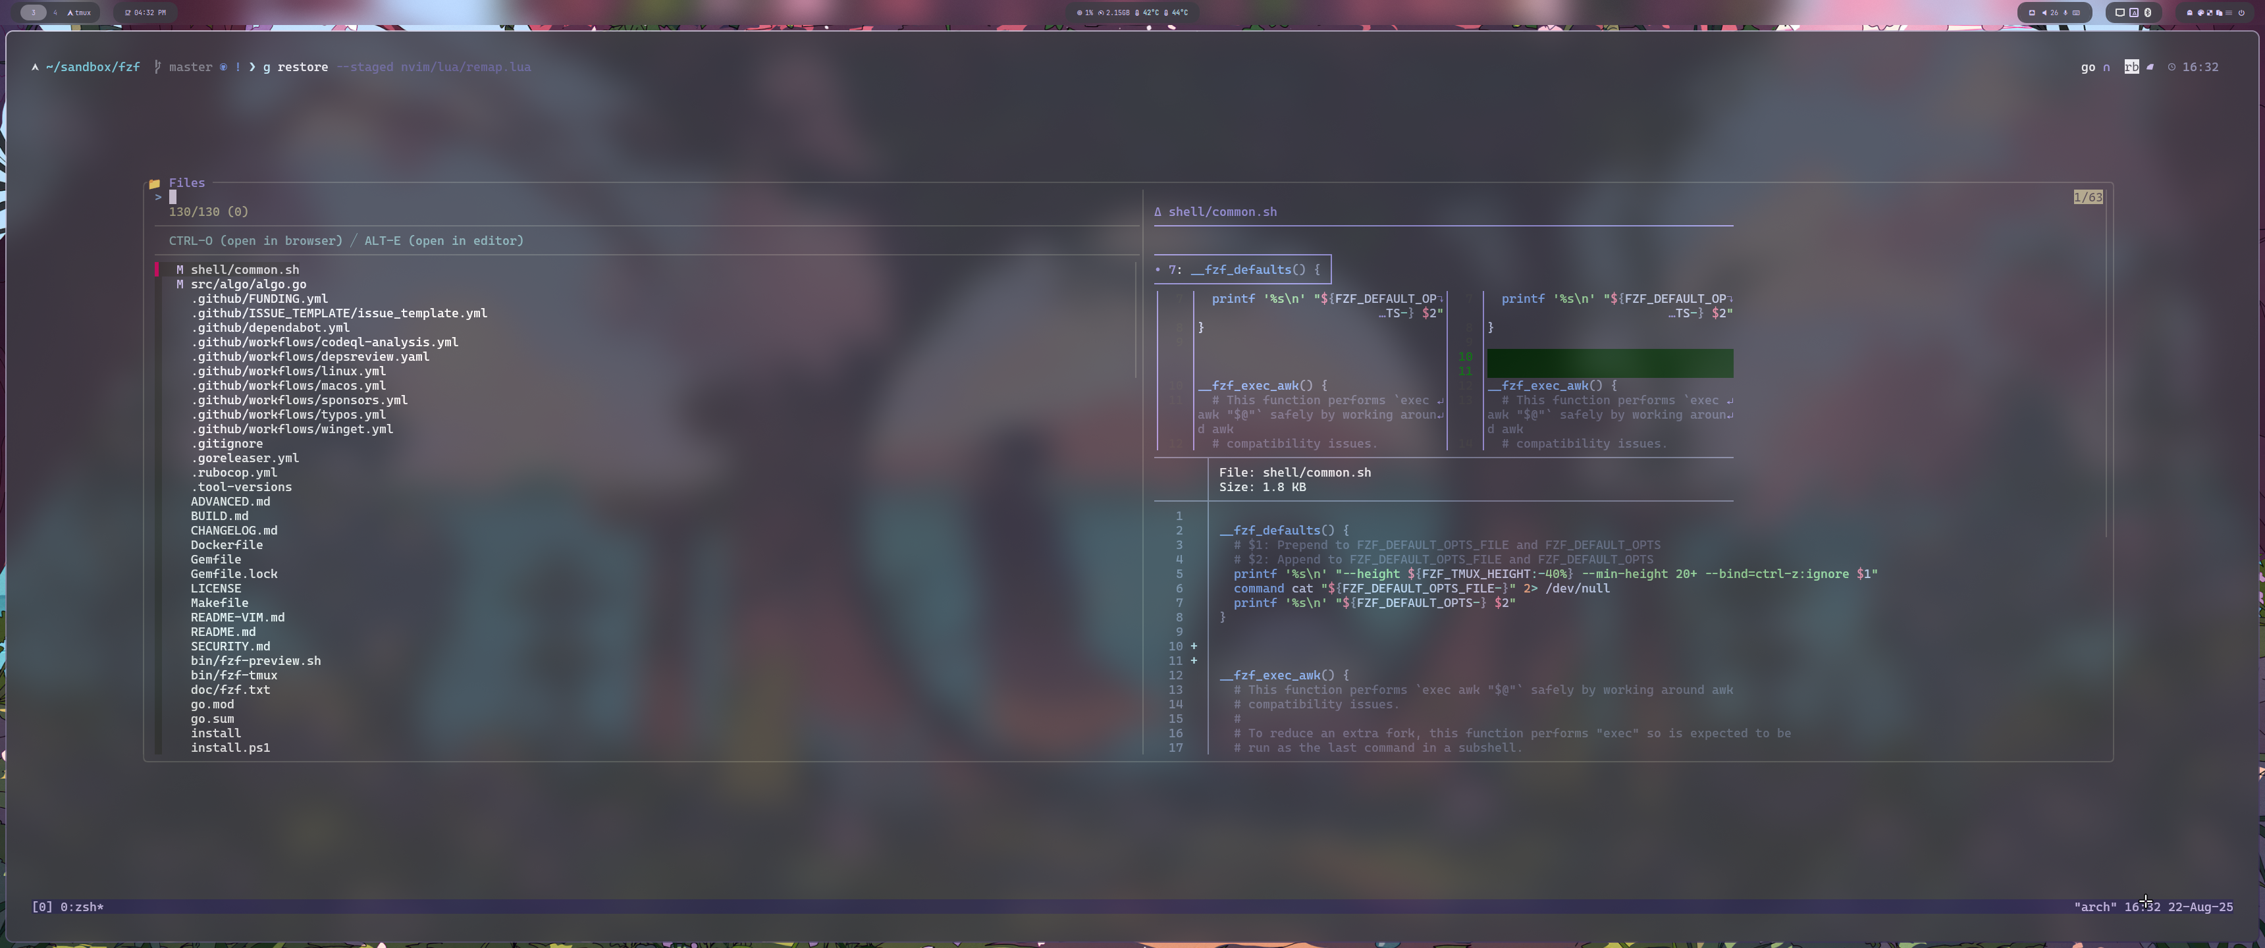Click the ghost icon in top bar
The width and height of the screenshot is (2265, 948).
[x=2189, y=13]
